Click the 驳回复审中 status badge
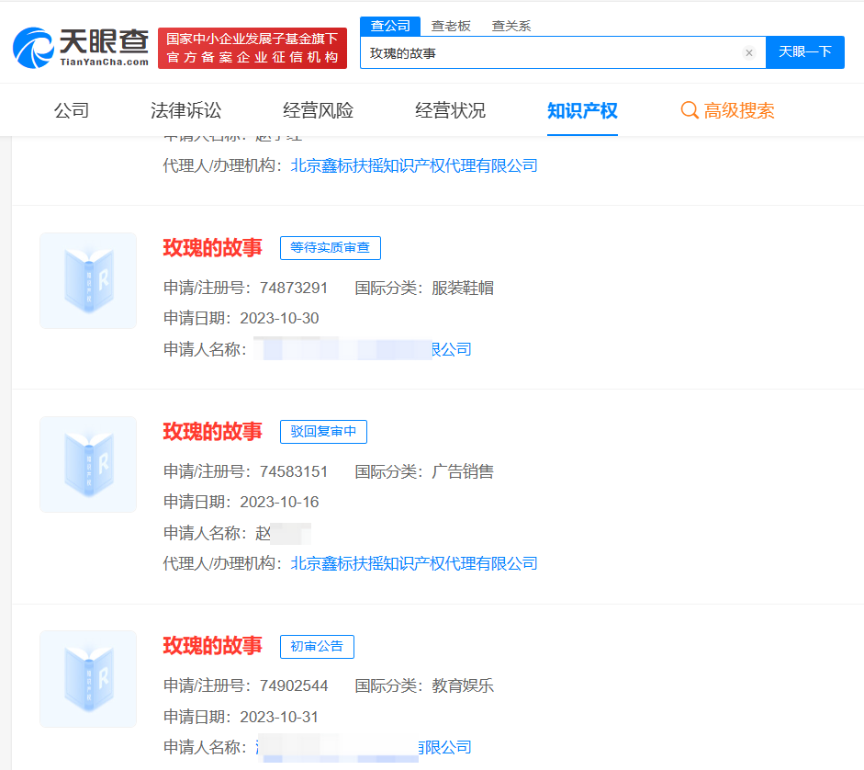 click(x=323, y=432)
